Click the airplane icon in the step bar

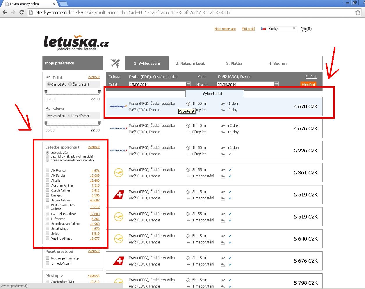click(115, 63)
